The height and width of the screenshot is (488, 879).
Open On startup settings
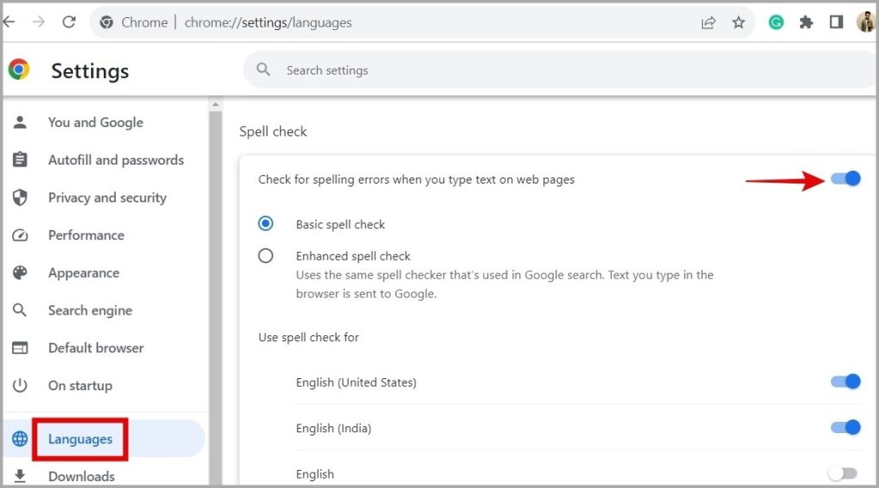[x=80, y=385]
